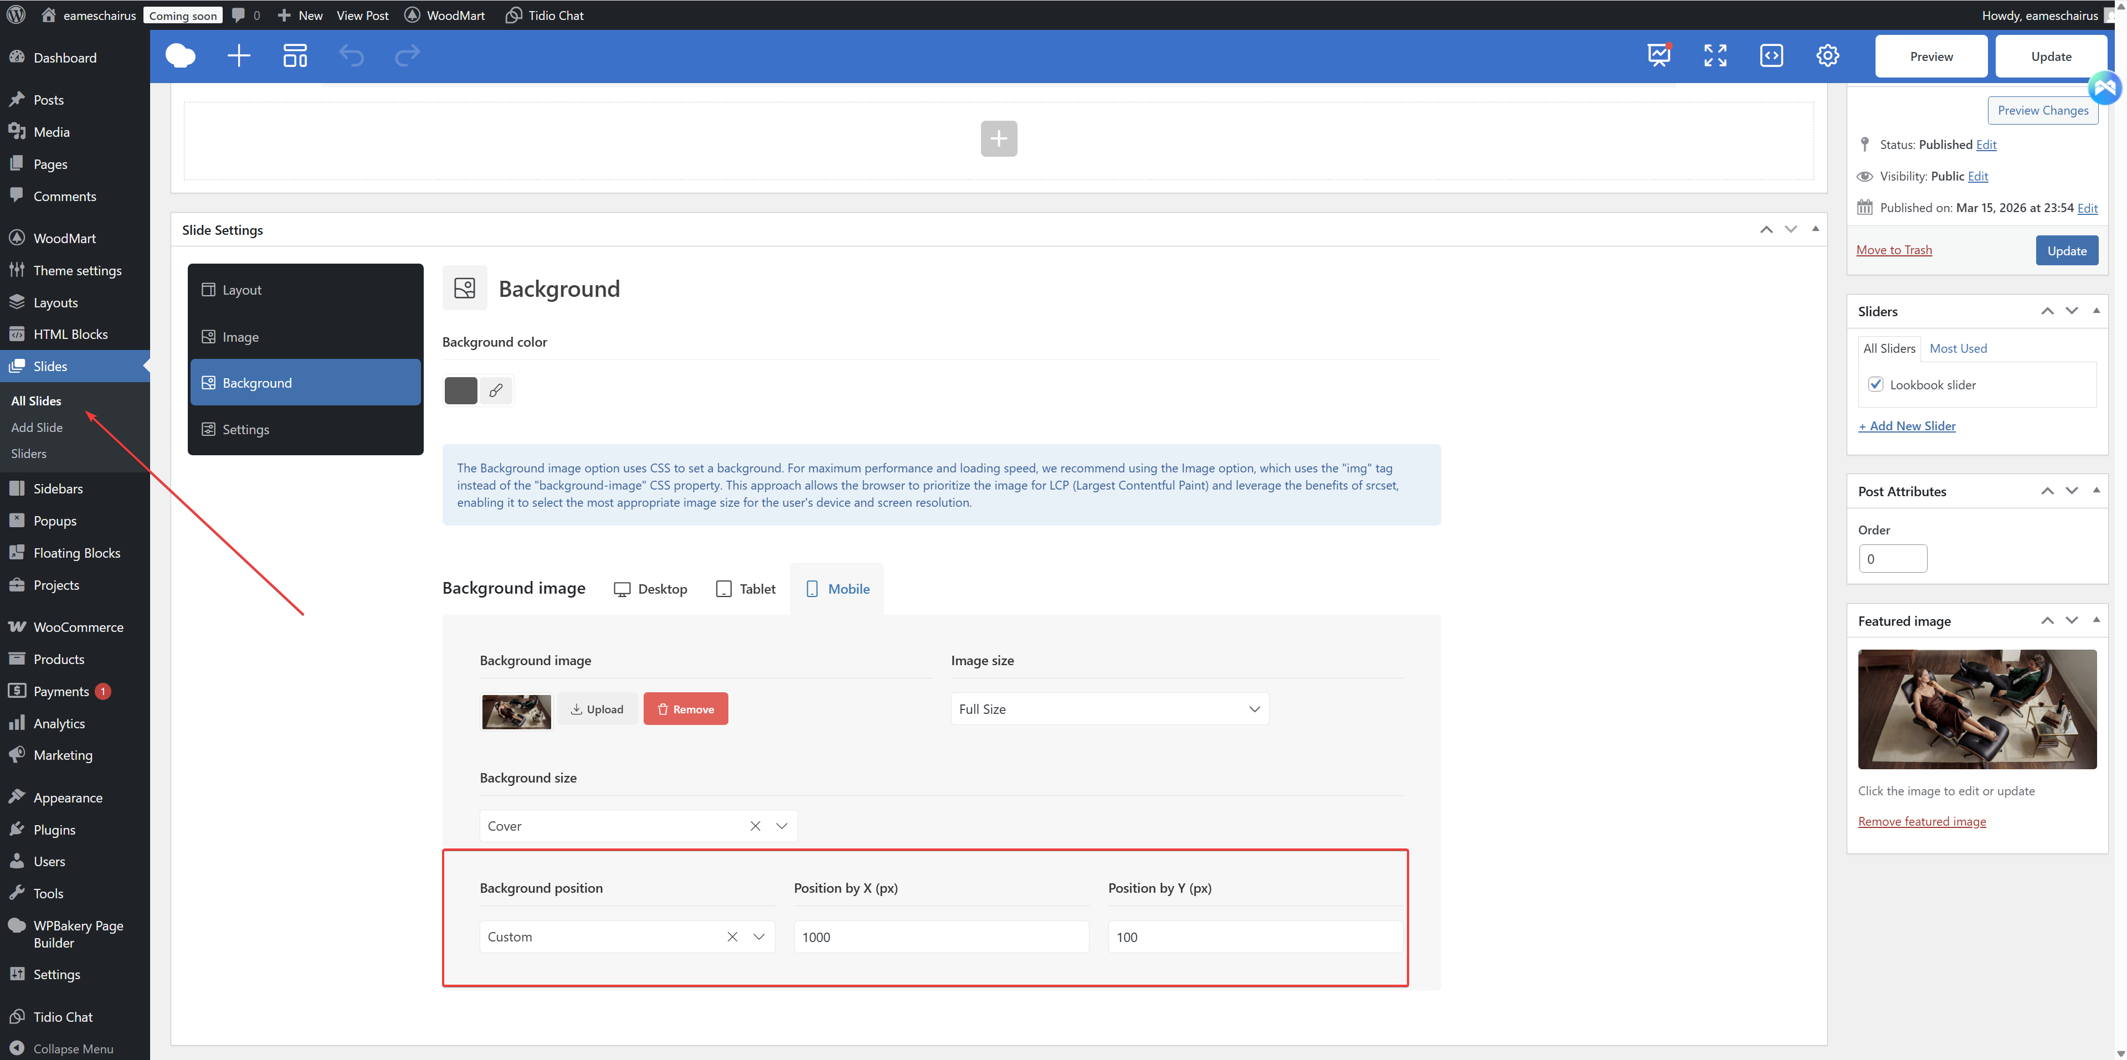
Task: Click the Position by X input field
Action: [941, 937]
